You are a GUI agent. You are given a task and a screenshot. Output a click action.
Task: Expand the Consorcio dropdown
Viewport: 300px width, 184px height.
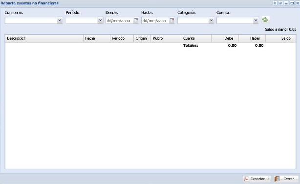point(60,21)
